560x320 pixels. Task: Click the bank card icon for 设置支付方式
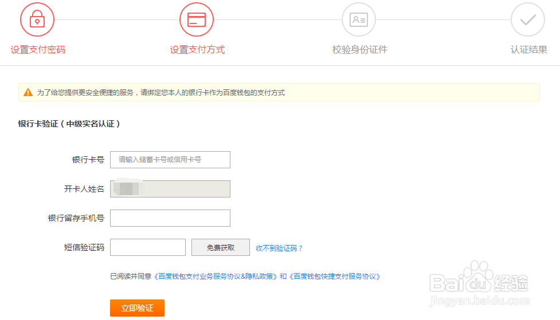point(197,19)
